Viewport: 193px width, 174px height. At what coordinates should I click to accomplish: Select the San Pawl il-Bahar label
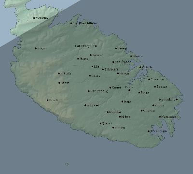click(85, 23)
